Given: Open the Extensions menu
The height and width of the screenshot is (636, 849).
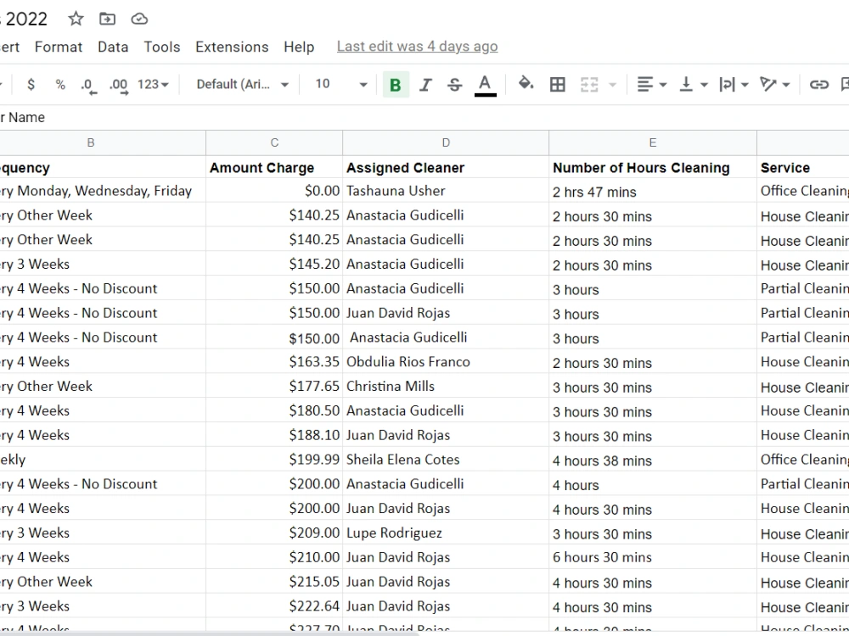Looking at the screenshot, I should pyautogui.click(x=232, y=47).
